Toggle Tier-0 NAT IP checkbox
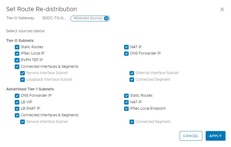 pyautogui.click(x=127, y=47)
